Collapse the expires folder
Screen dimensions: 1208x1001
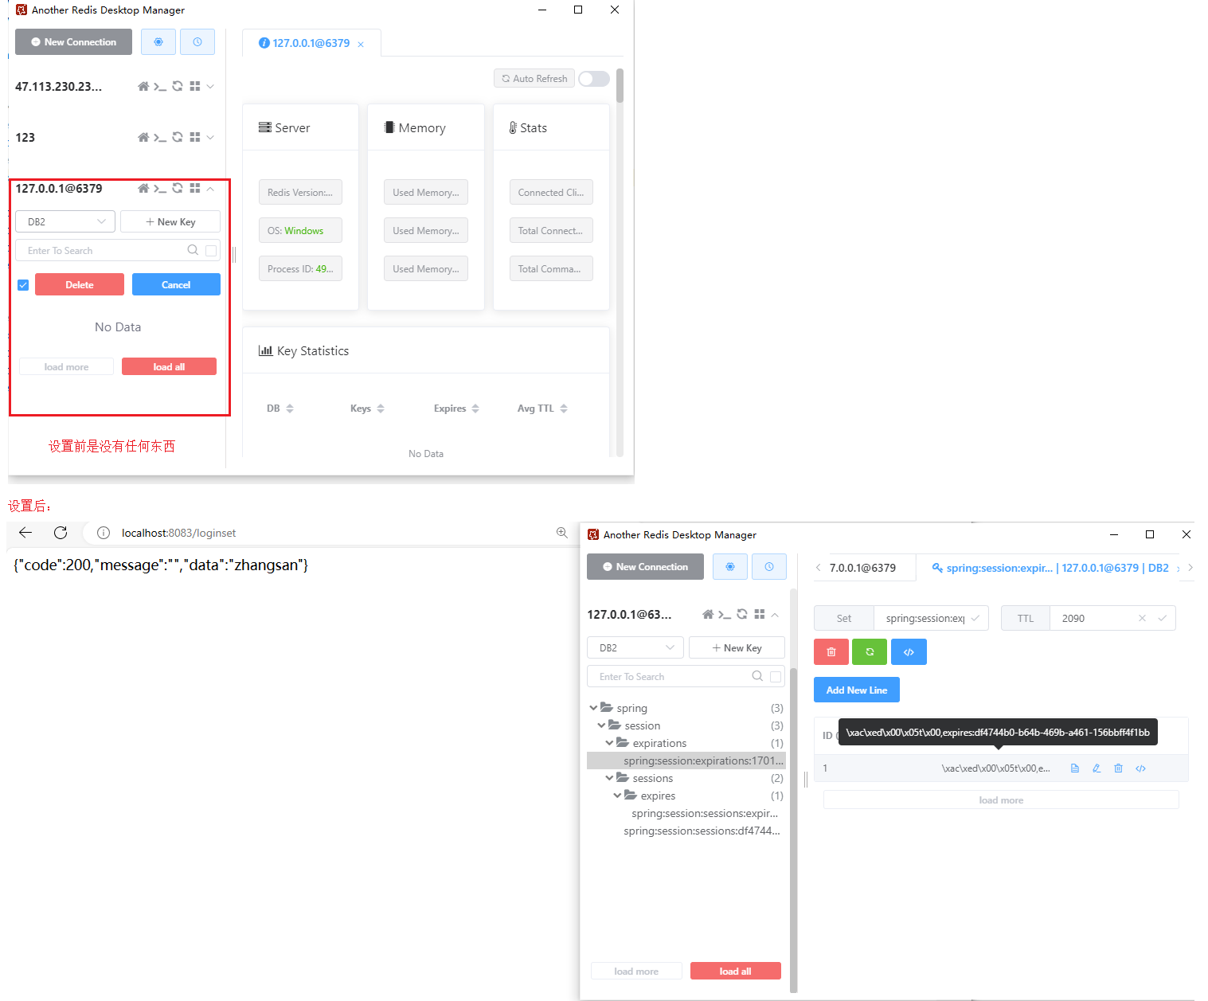617,796
